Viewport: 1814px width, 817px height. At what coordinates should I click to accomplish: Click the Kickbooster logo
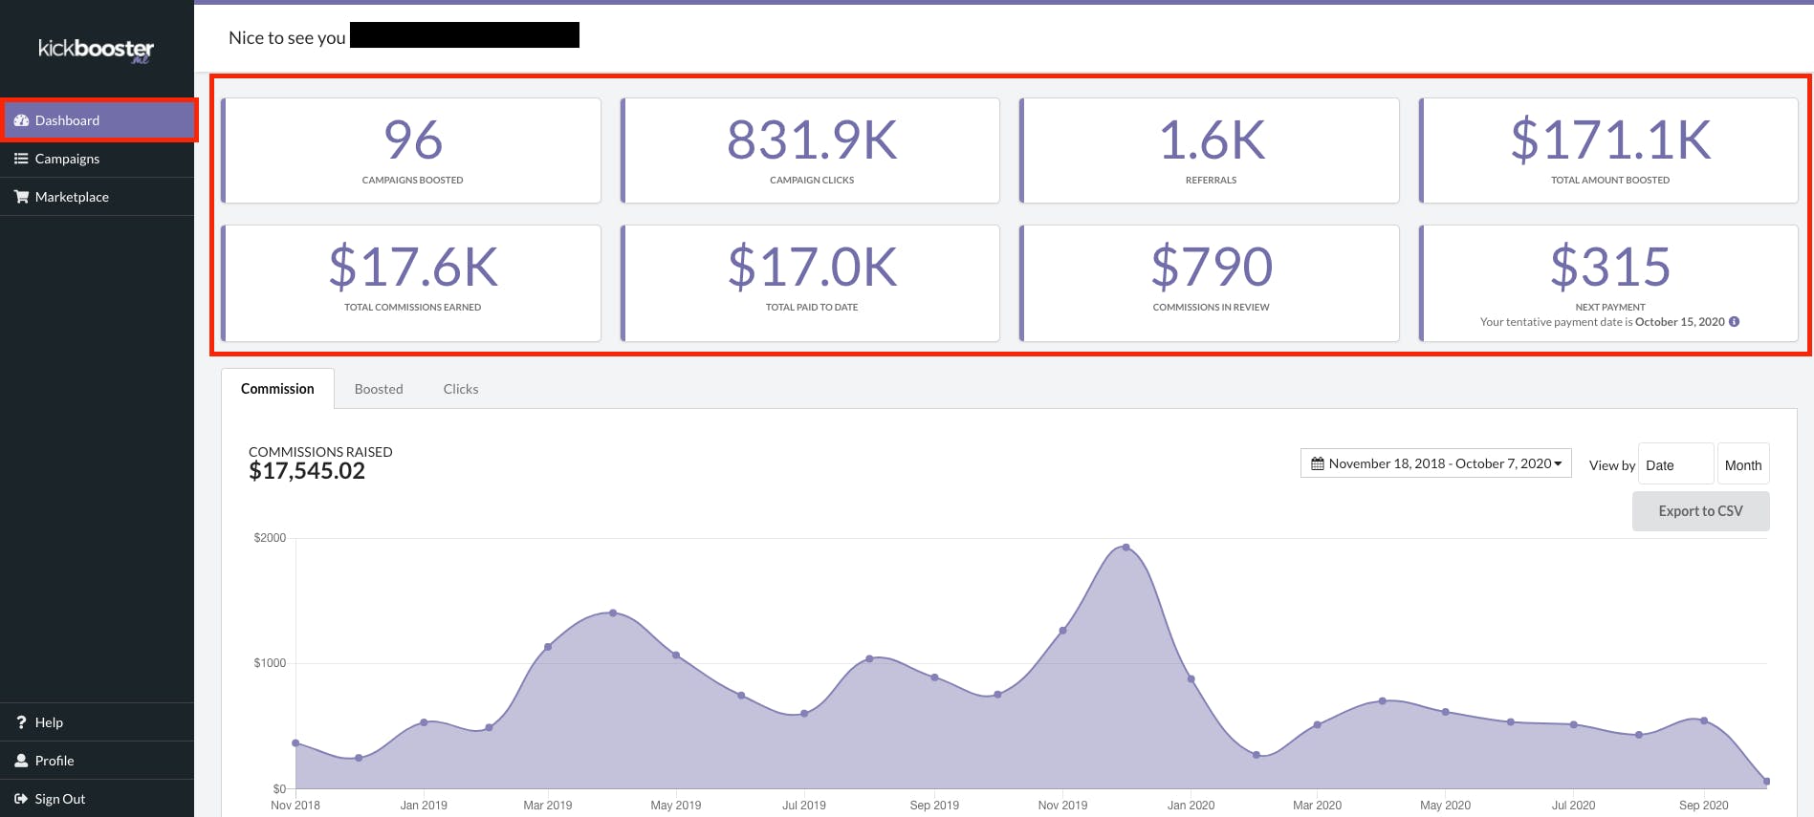tap(96, 50)
